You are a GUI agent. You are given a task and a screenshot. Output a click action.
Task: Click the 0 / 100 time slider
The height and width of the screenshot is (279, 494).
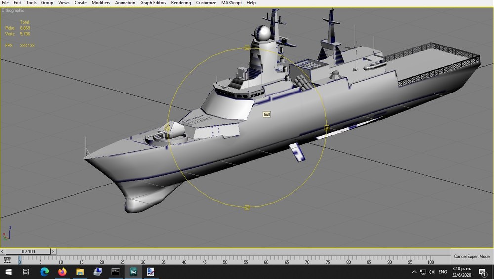pyautogui.click(x=28, y=251)
